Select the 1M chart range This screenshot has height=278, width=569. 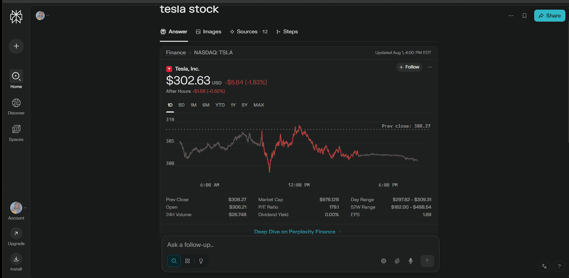tap(193, 105)
